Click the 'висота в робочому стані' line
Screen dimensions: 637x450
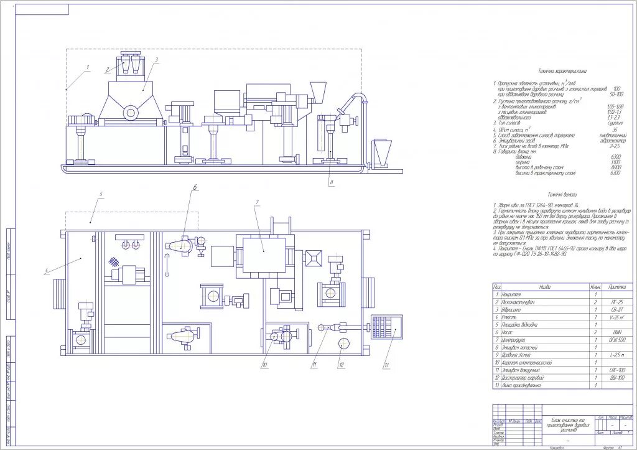[x=539, y=167]
